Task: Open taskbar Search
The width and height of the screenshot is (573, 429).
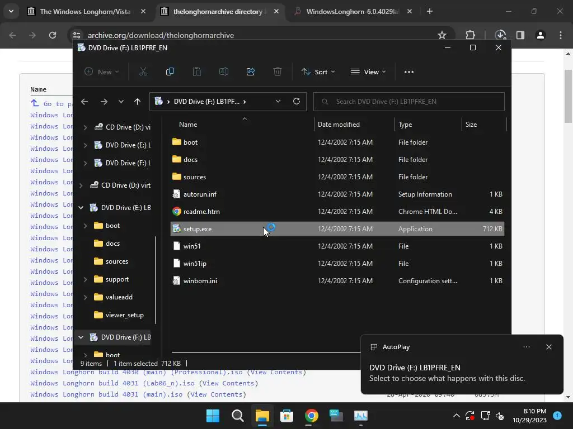Action: pos(237,416)
